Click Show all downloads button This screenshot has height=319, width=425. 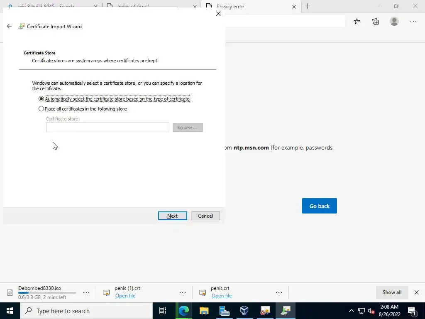coord(392,292)
